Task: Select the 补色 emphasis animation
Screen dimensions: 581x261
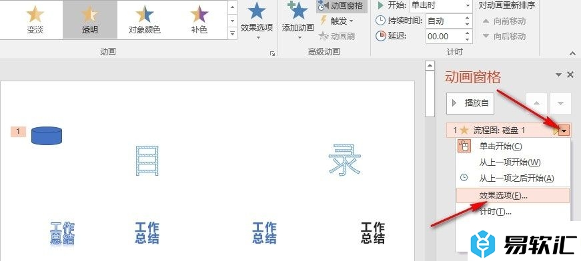Action: 199,19
